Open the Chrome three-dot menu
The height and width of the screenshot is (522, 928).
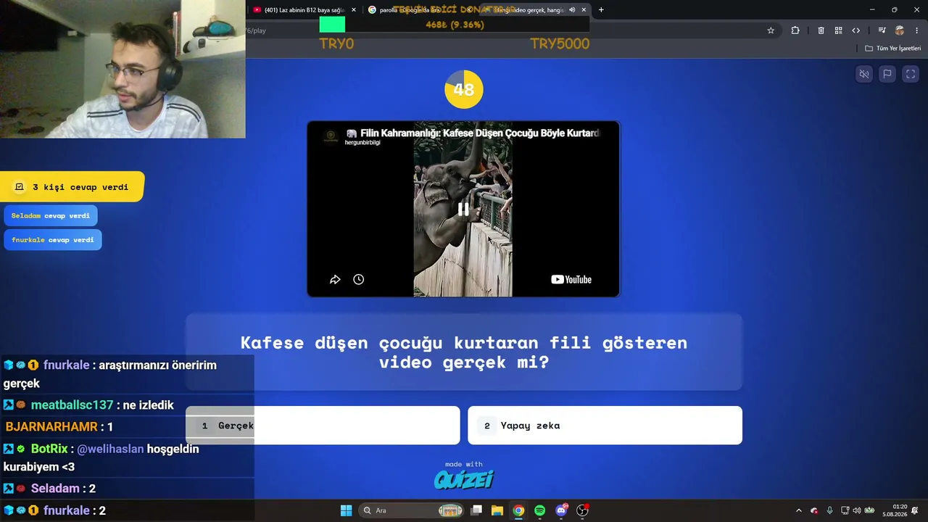917,30
